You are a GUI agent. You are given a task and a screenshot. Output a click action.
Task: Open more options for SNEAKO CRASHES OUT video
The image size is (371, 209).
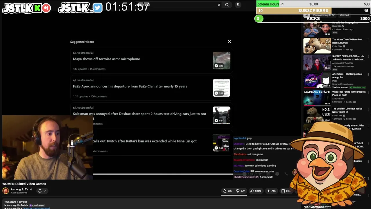(368, 57)
